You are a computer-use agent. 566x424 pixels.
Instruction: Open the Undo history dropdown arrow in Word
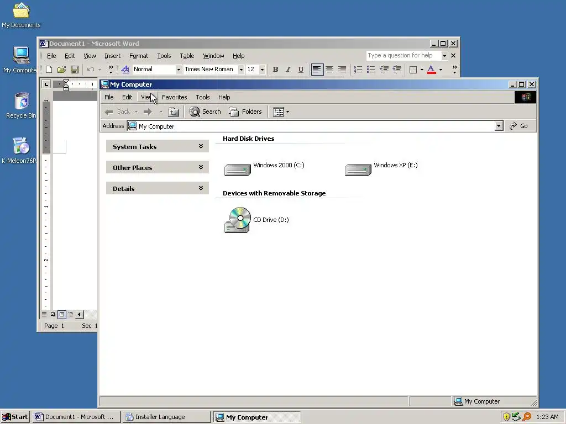99,70
